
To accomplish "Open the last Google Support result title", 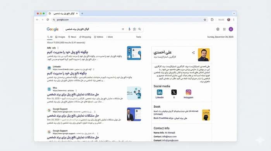I will pos(73,137).
